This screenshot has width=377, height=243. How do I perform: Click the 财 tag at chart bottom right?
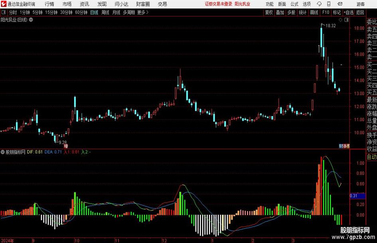(x=340, y=146)
